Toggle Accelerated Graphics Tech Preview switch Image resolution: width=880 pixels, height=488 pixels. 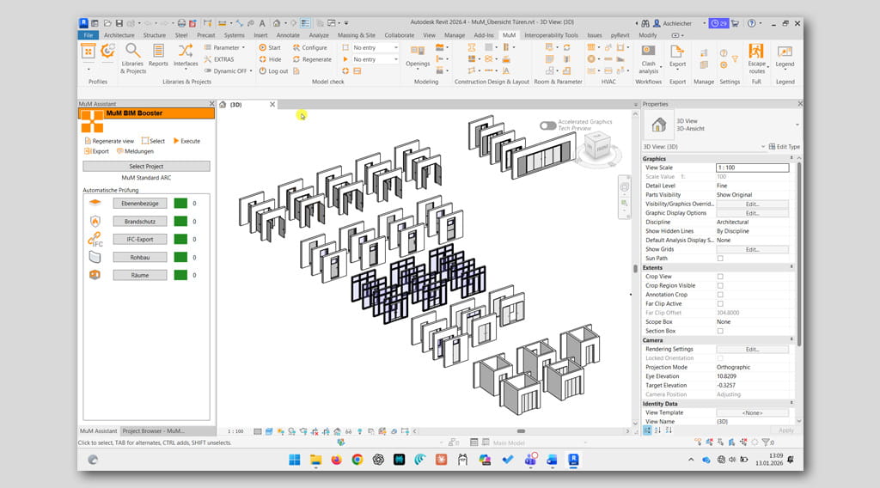pyautogui.click(x=547, y=125)
